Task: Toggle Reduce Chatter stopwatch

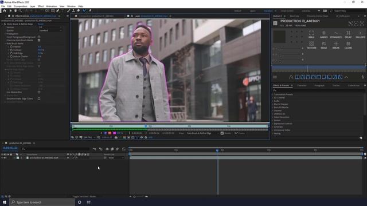Action: point(11,57)
